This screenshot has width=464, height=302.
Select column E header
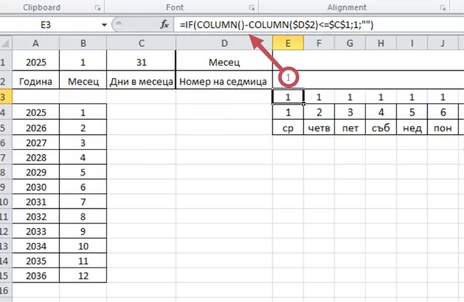pyautogui.click(x=288, y=43)
